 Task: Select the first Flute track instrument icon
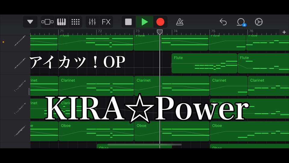pyautogui.click(x=20, y=41)
